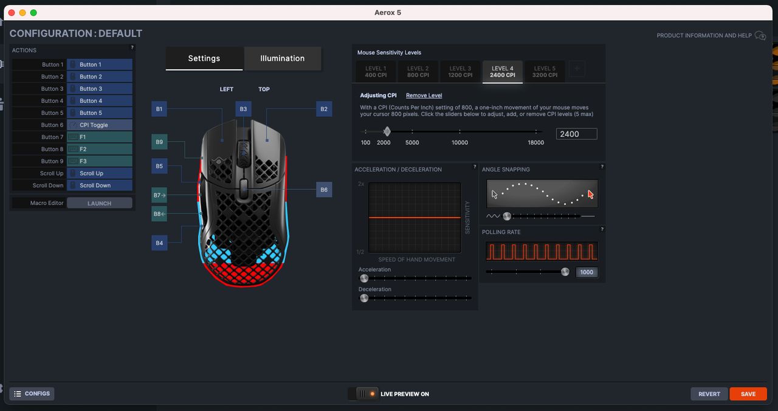The image size is (778, 411).
Task: Click the Angle Snapping slider handle
Action: pos(507,216)
